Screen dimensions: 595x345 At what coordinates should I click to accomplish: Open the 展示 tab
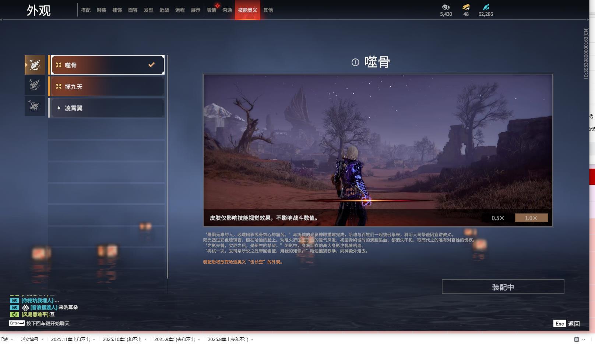point(196,10)
